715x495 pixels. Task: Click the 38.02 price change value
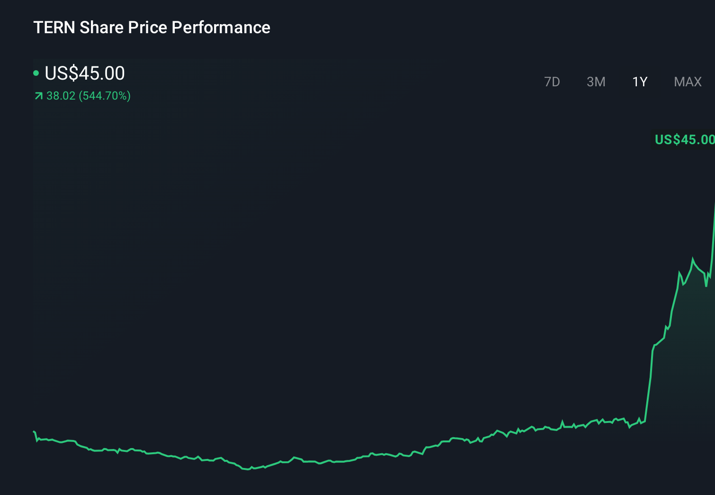click(x=61, y=96)
